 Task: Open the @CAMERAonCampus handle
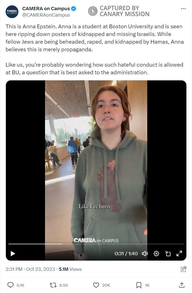tap(46, 15)
